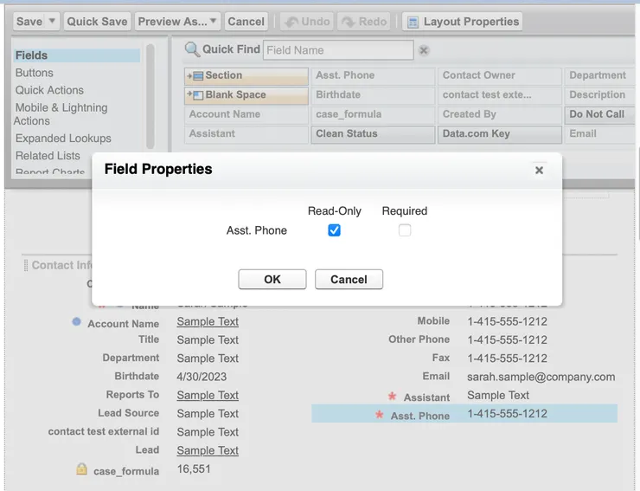Click the Title field label
640x491 pixels.
pos(149,339)
